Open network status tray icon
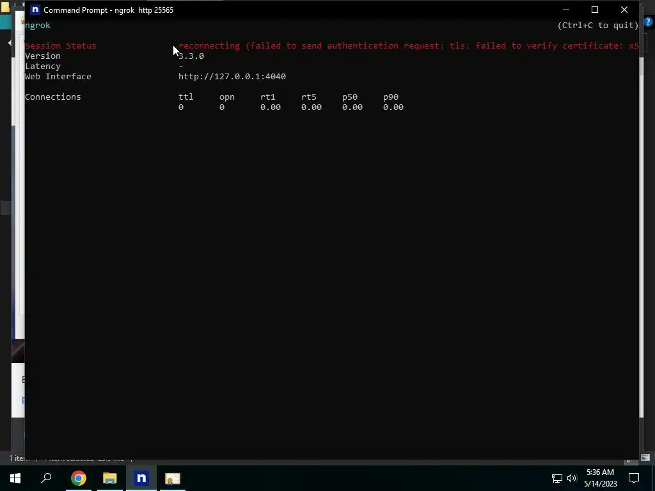This screenshot has width=655, height=491. (x=557, y=478)
